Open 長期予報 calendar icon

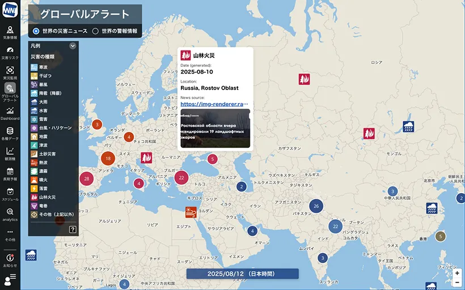pos(10,174)
